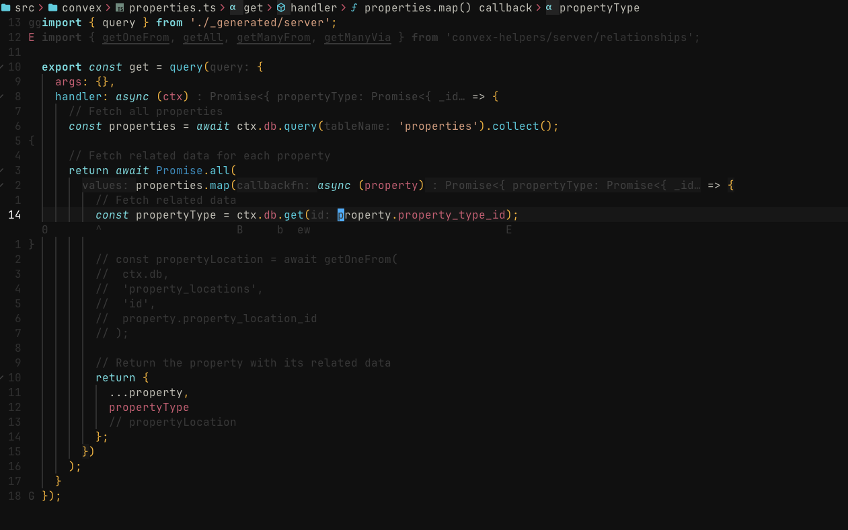
Task: Click the current line number 14 (cursor line)
Action: pos(14,215)
